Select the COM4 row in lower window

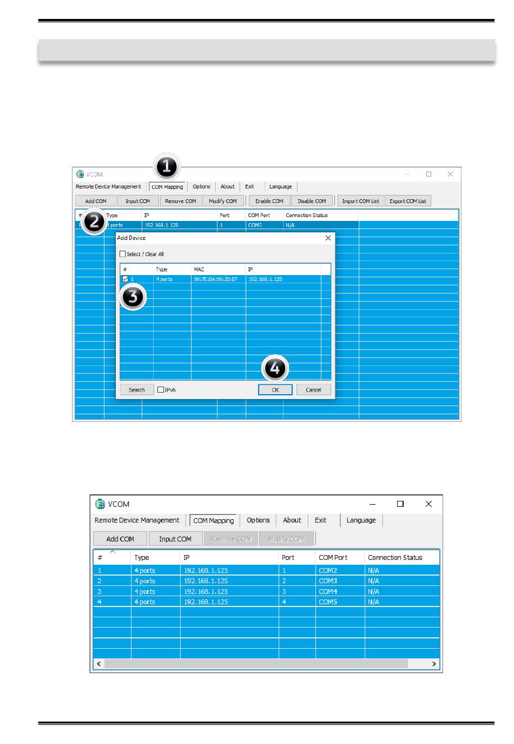click(x=266, y=592)
